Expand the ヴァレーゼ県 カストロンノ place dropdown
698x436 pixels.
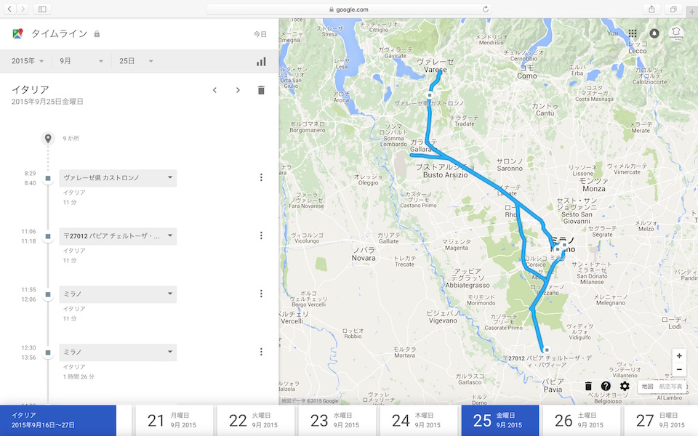[169, 177]
